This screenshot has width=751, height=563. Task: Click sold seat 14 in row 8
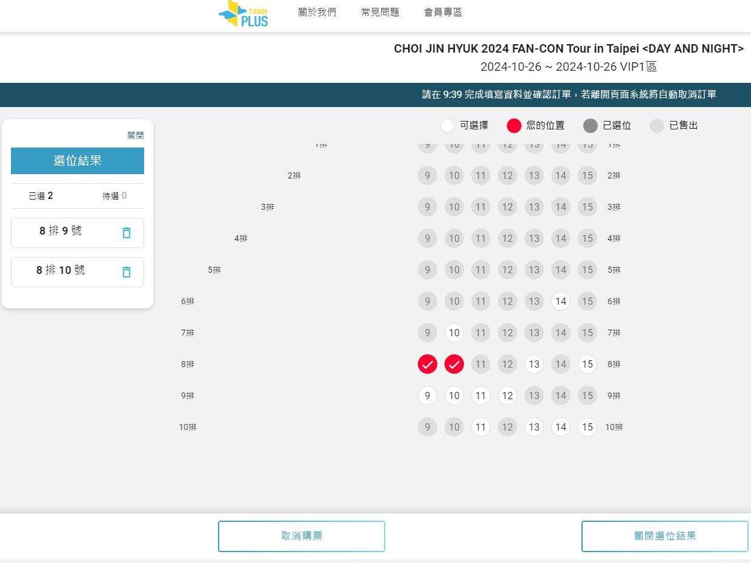561,364
